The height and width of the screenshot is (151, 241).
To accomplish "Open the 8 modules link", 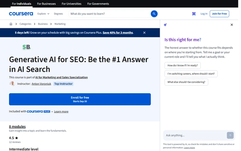I will click(17, 126).
